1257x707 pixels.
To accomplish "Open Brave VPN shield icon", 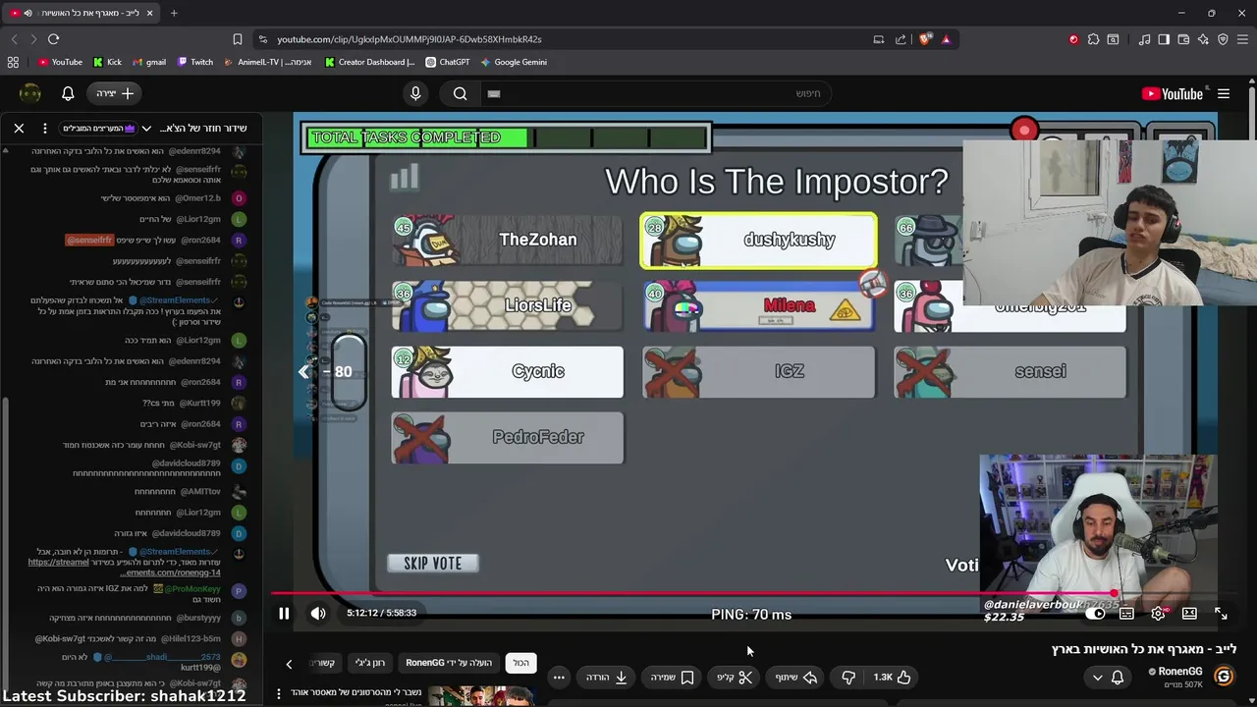I will coord(1223,39).
